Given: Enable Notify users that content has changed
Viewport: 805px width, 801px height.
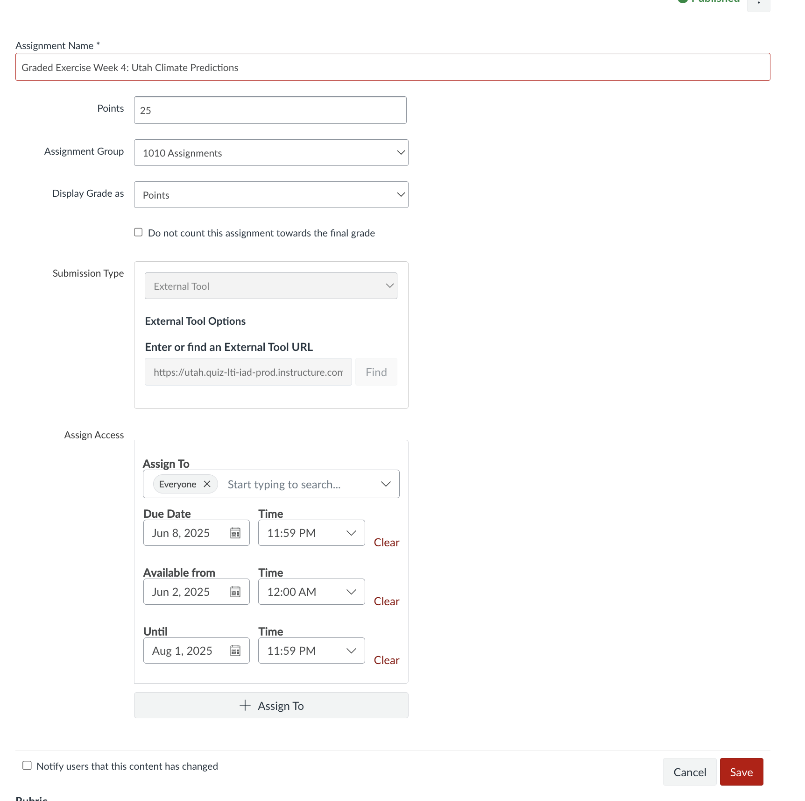Looking at the screenshot, I should point(27,765).
